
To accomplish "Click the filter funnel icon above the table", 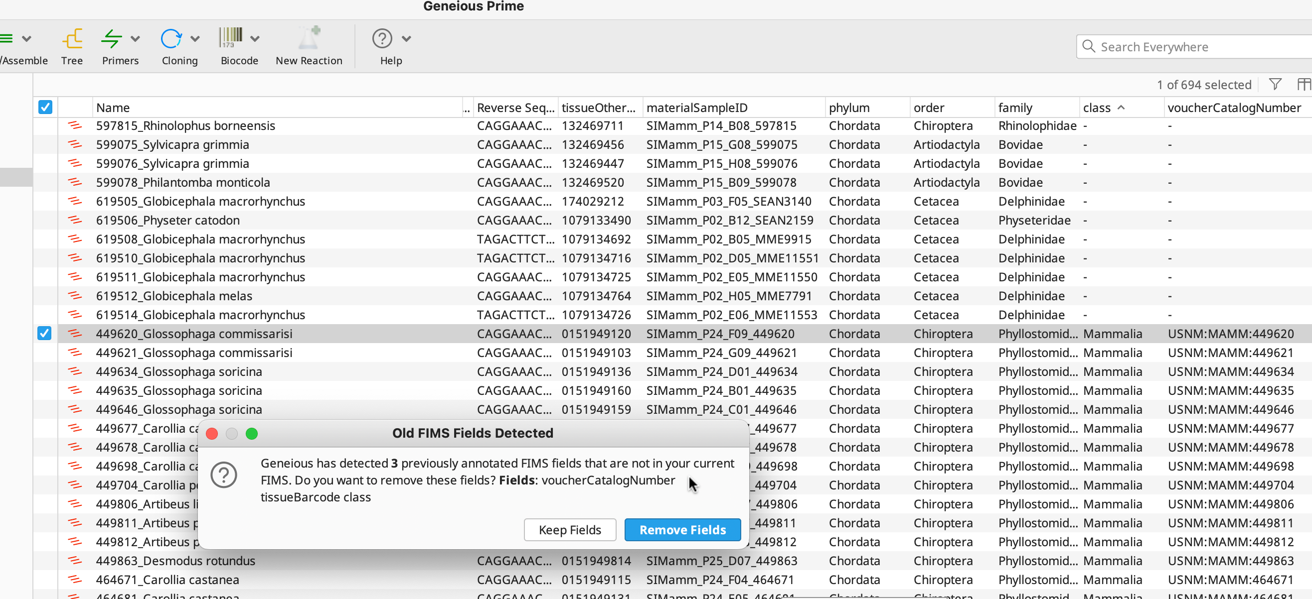I will pos(1275,84).
